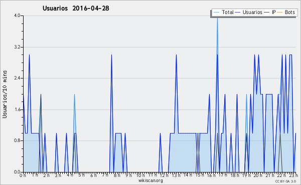Click the '16 h' x-axis label
The width and height of the screenshot is (301, 185).
(x=211, y=175)
